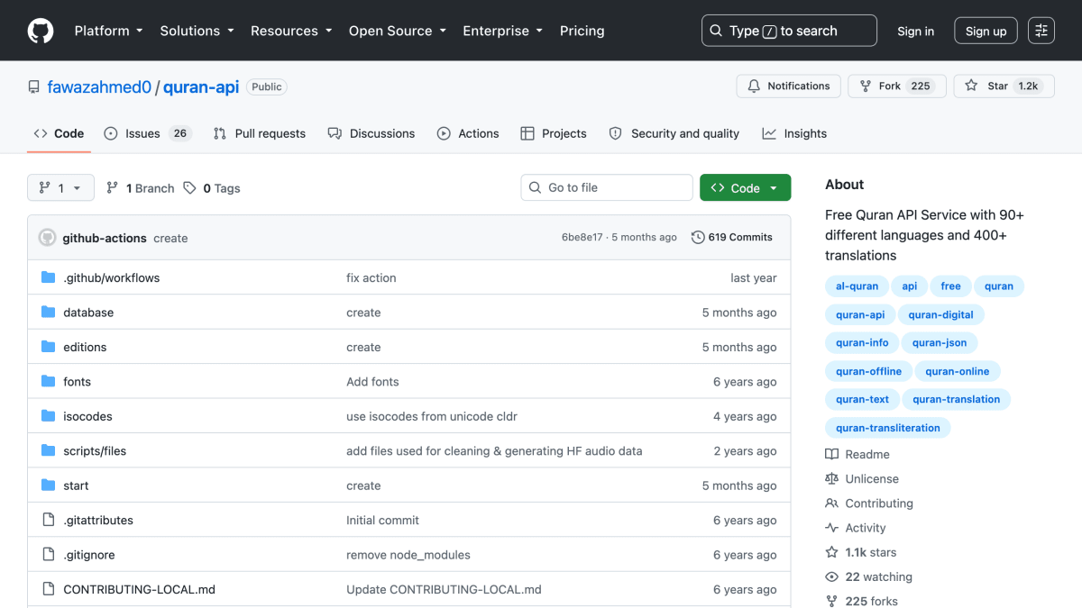Click the appearance settings slider icon

pos(1041,31)
